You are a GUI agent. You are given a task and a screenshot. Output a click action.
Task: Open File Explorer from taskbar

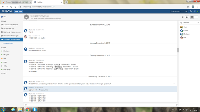pyautogui.click(x=20, y=109)
